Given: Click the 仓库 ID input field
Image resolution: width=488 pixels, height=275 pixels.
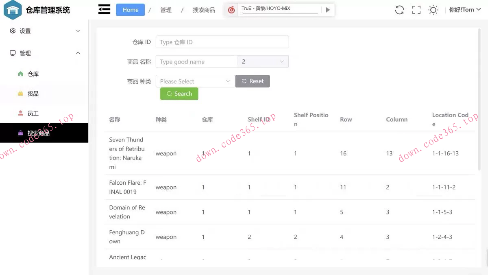Looking at the screenshot, I should [222, 41].
